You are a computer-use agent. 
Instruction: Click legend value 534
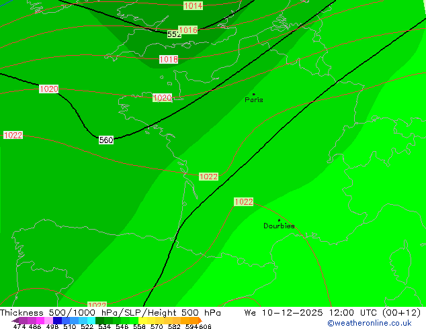pos(104,326)
